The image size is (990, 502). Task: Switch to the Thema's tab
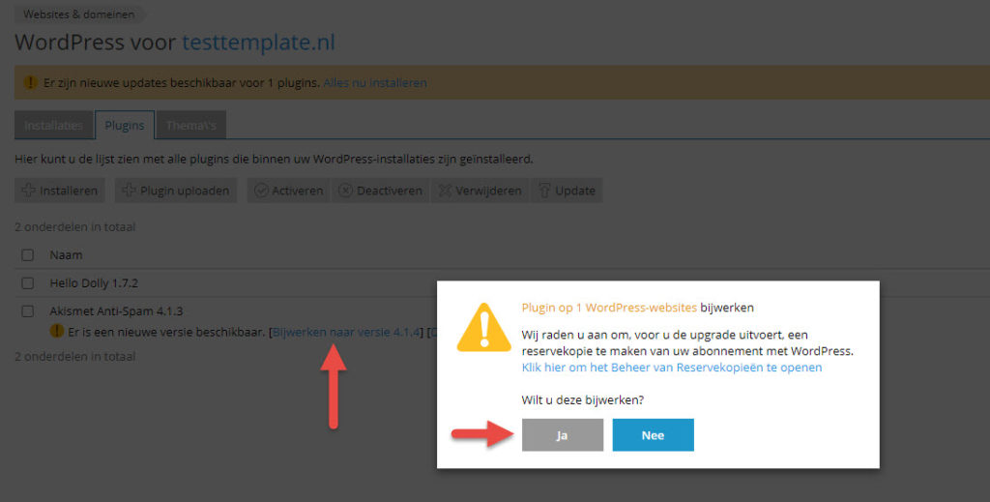click(191, 125)
